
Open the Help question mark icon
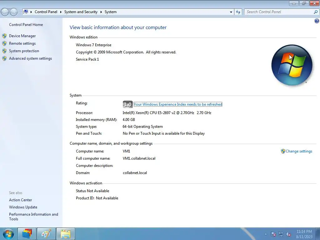pos(317,21)
